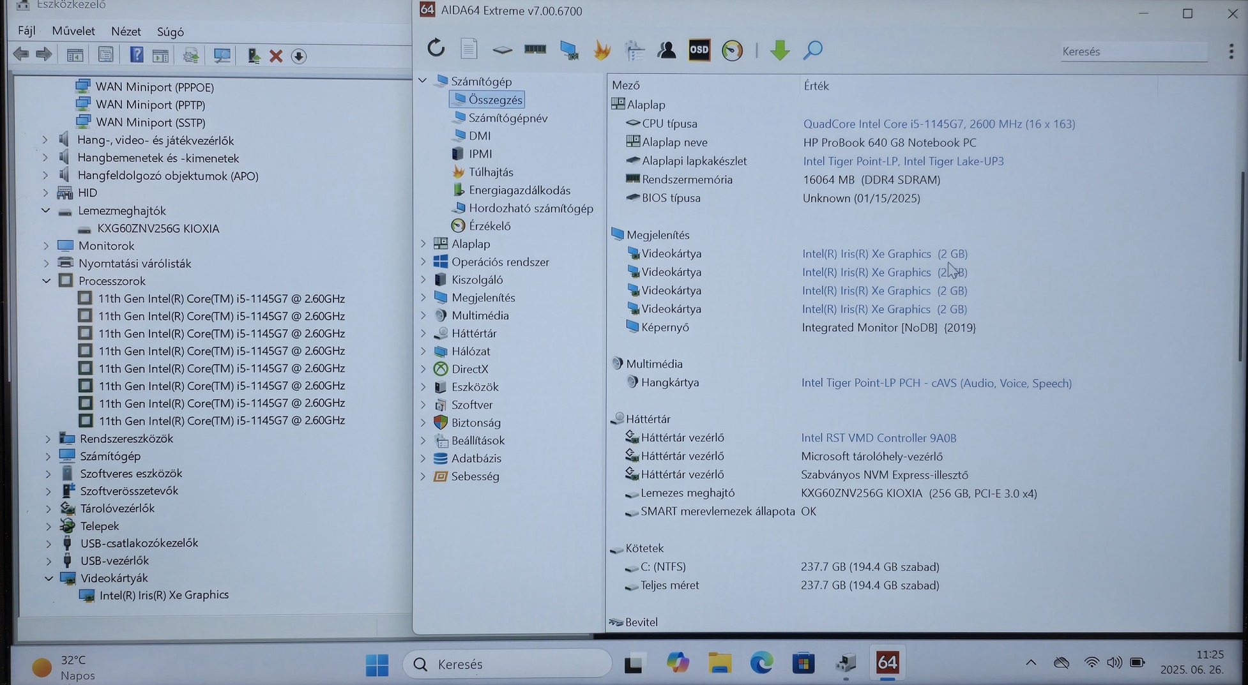The width and height of the screenshot is (1248, 685).
Task: Click the AIDA64 taskbar icon
Action: click(x=887, y=663)
